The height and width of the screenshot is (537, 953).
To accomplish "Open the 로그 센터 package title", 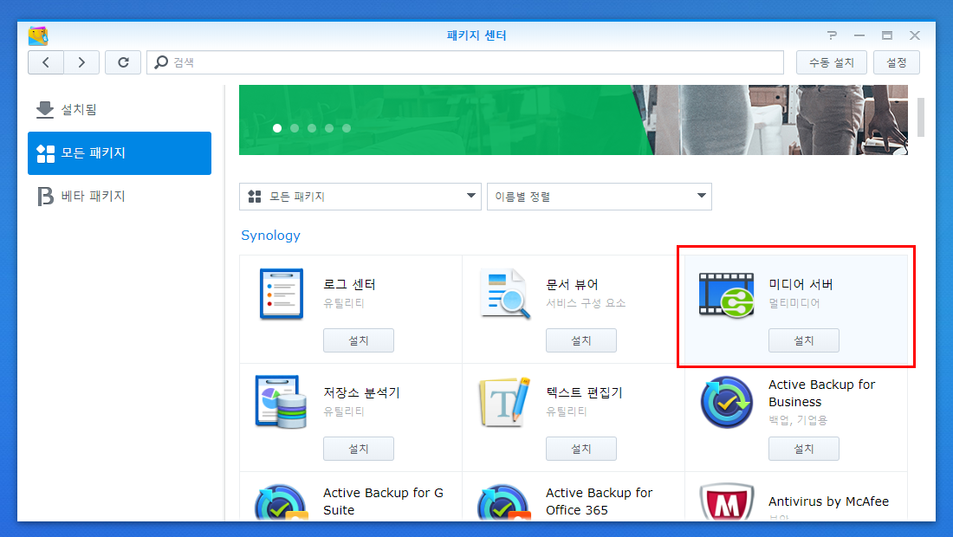I will 349,284.
